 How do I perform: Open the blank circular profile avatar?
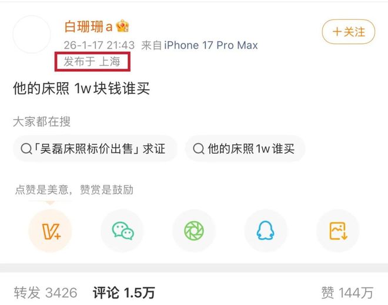tap(32, 35)
